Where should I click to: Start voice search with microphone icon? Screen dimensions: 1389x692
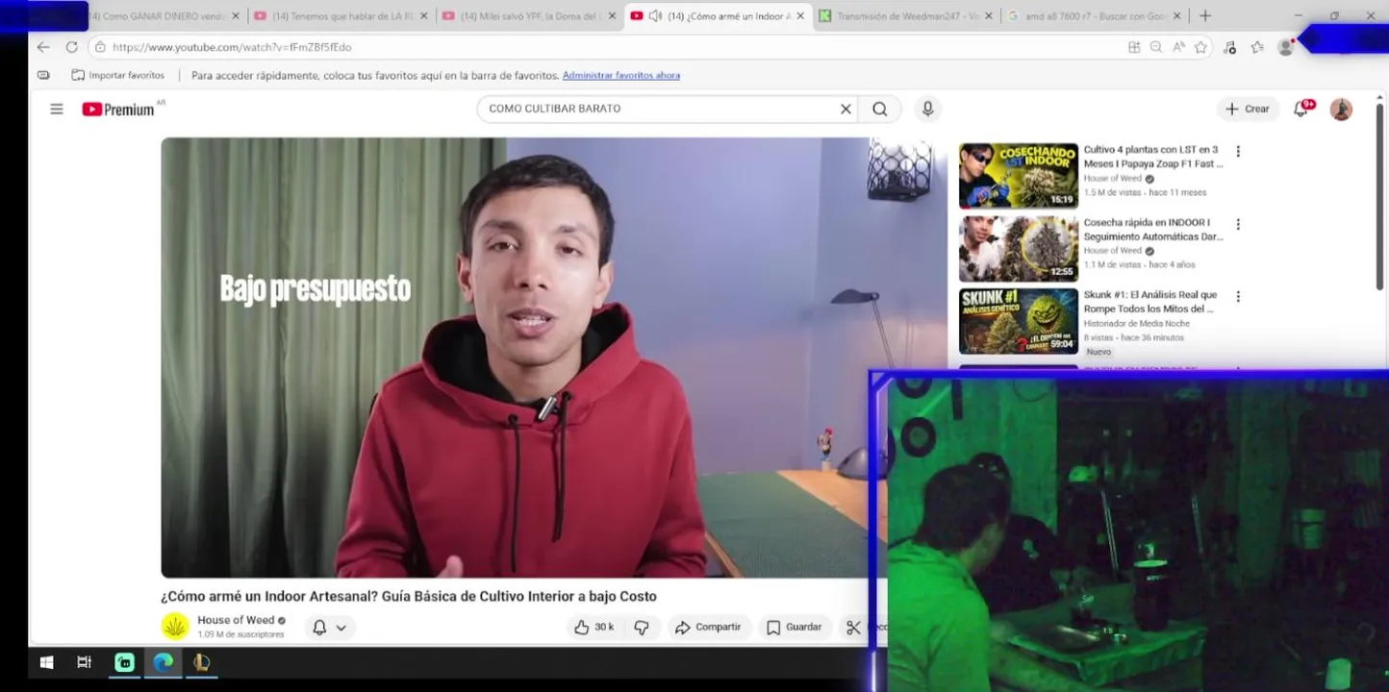(927, 110)
